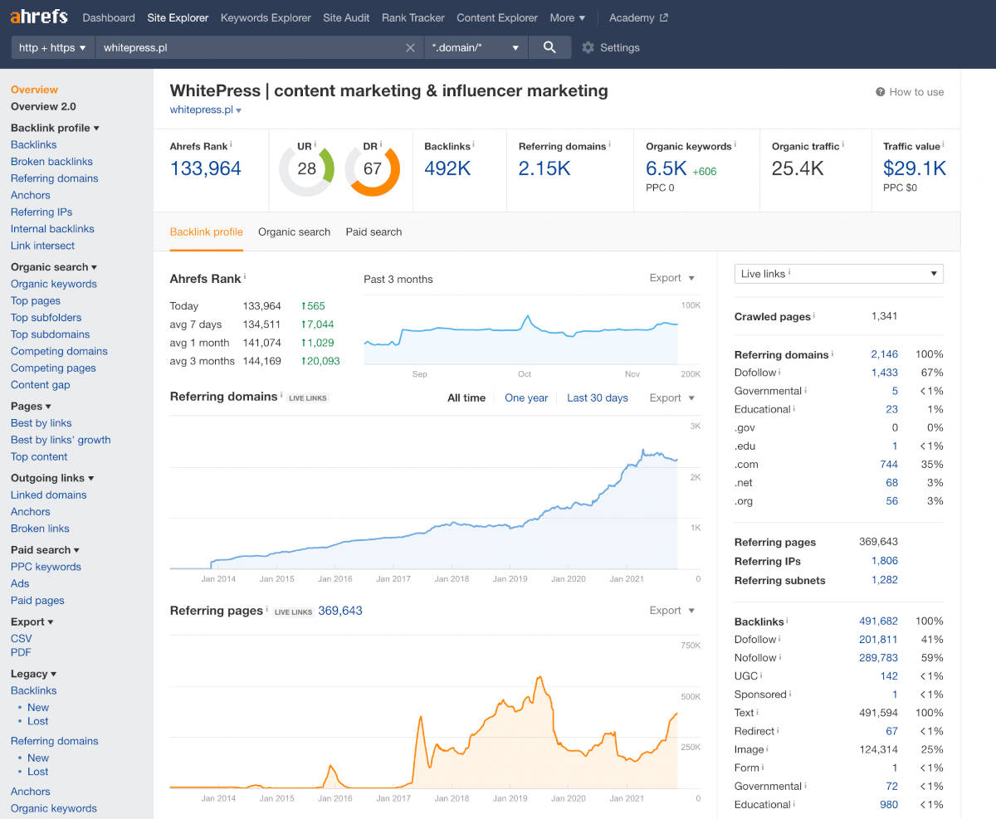Open Overview 2.0 in the sidebar
Image resolution: width=996 pixels, height=819 pixels.
43,106
